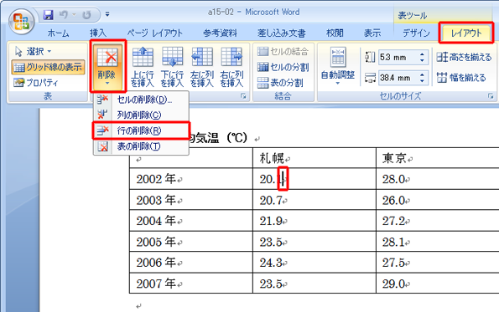Viewport: 499px width, 312px height.
Task: Click the row height field 5.3 mm
Action: click(x=398, y=58)
